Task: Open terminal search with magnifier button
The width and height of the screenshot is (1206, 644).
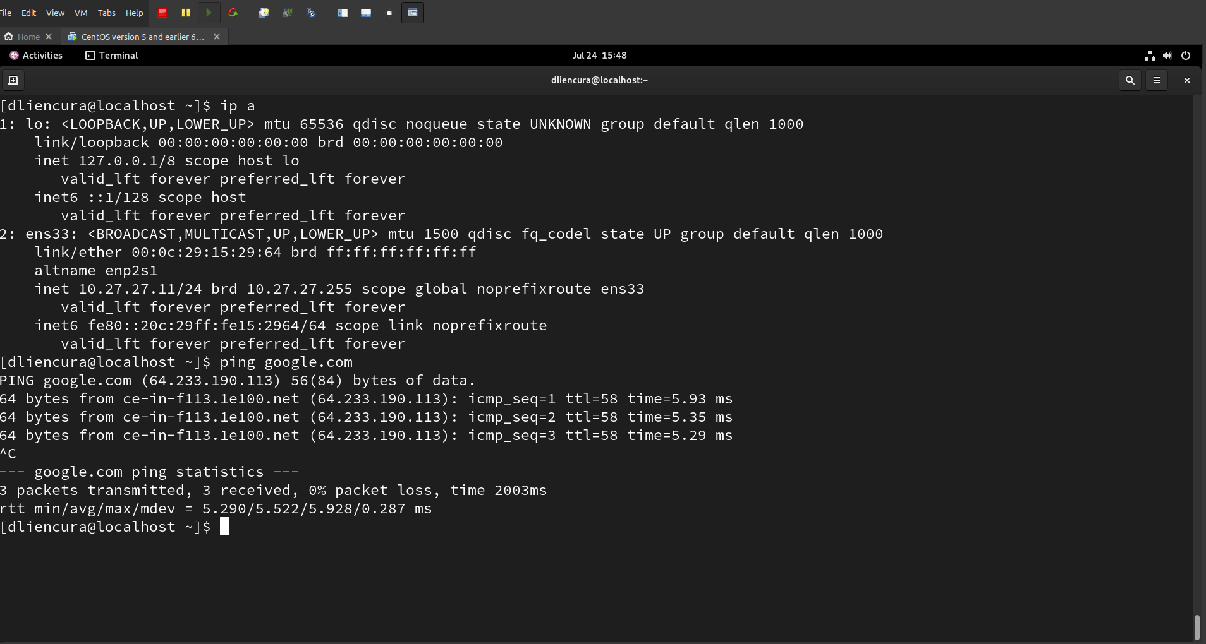Action: point(1130,80)
